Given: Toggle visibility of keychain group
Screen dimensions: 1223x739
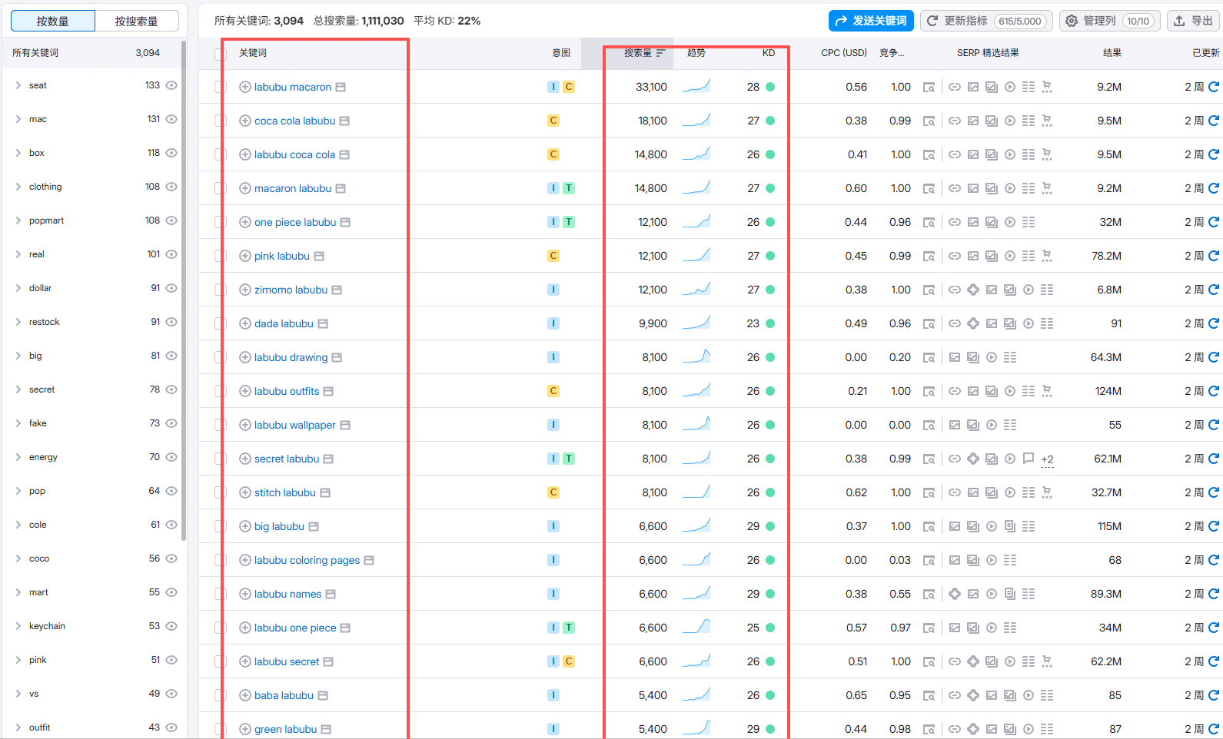Looking at the screenshot, I should 171,626.
